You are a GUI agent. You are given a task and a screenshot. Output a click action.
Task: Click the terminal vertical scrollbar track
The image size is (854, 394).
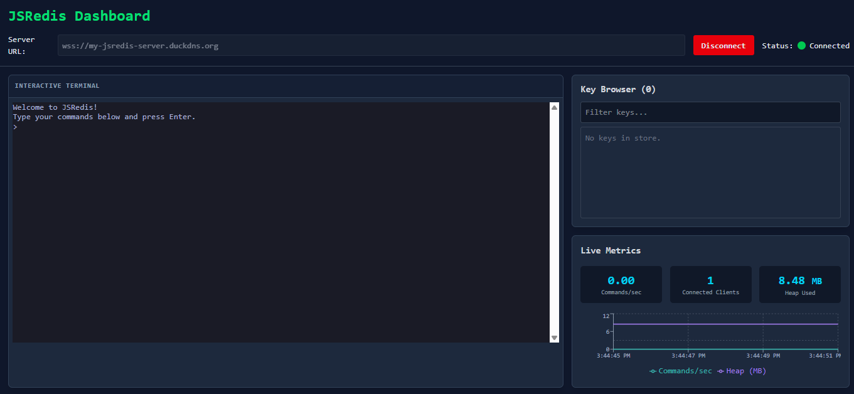pos(554,220)
